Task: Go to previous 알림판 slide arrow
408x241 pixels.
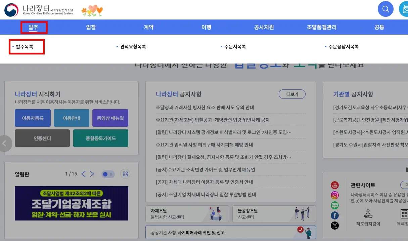Action: [83, 174]
